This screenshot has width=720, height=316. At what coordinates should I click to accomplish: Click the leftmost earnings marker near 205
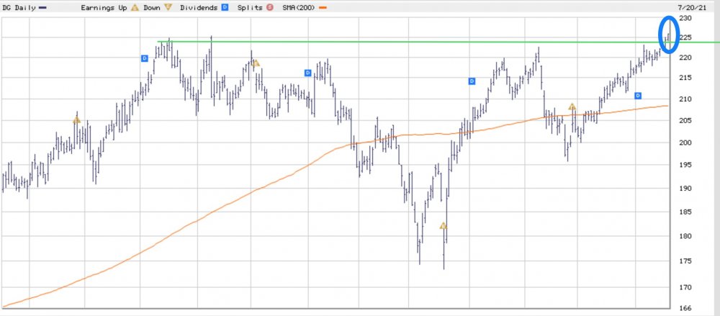point(77,120)
